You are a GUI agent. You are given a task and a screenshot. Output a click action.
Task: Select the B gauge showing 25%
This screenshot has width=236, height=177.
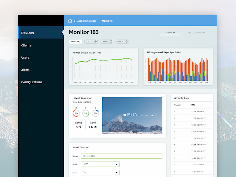[x=96, y=113]
